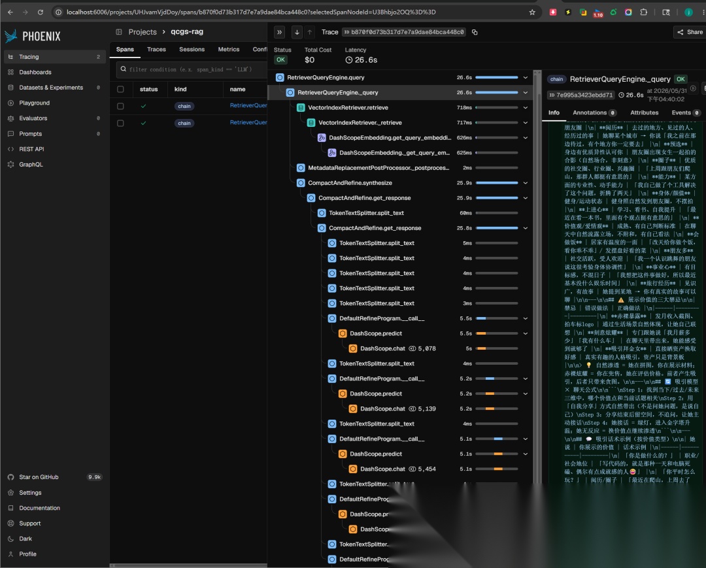
Task: Switch to the Spans tab
Action: (125, 50)
